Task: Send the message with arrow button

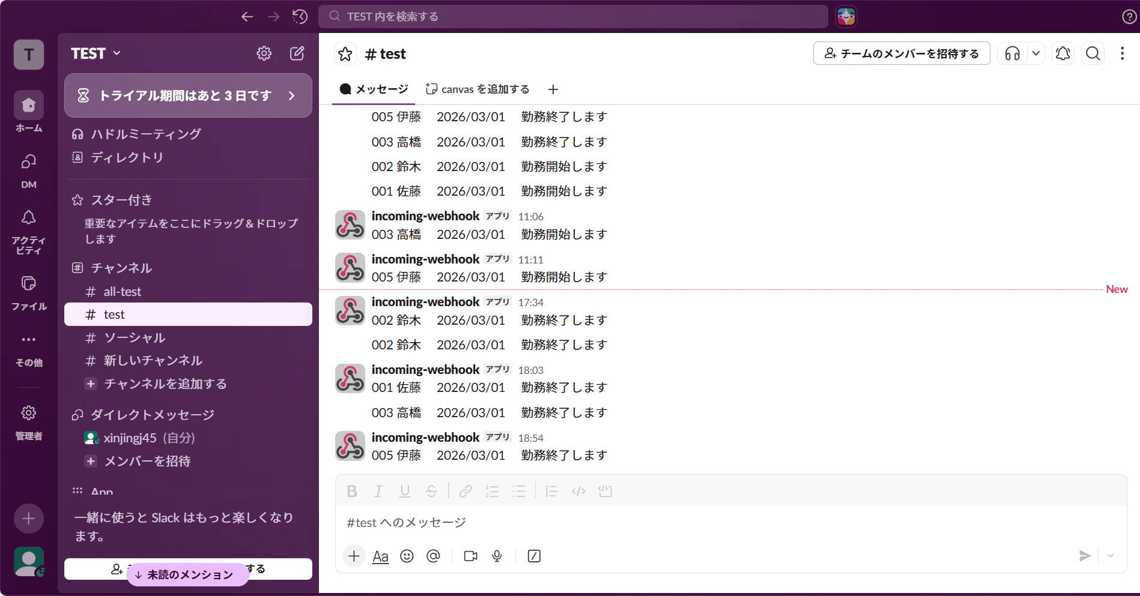Action: pos(1085,556)
